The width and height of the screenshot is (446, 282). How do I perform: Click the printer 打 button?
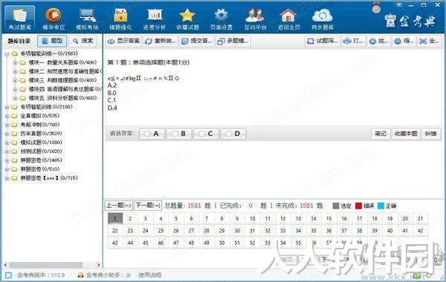(353, 41)
